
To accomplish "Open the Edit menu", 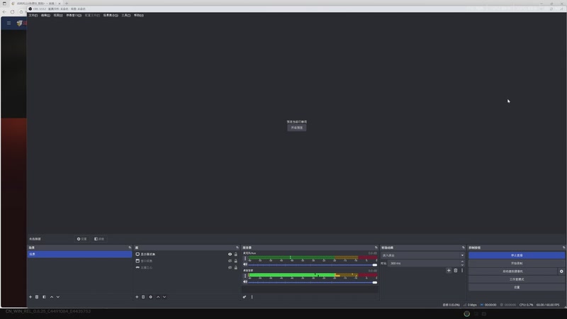I will pos(45,16).
